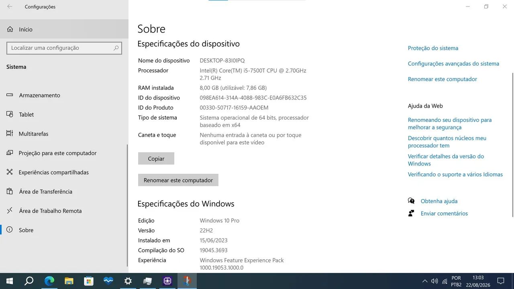514x289 pixels.
Task: Click the Settings gear on taskbar
Action: [128, 281]
